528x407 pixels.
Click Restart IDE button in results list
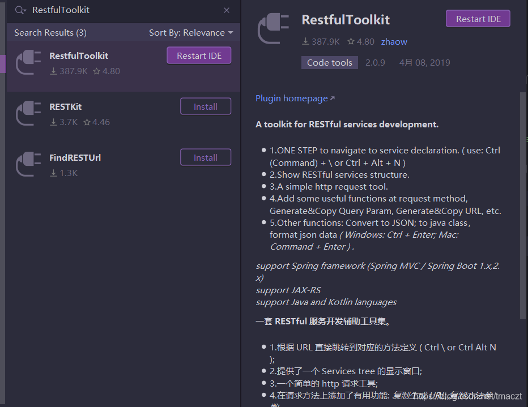click(199, 55)
